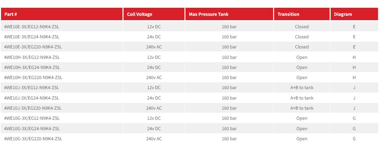
Task: Click the Diagram column header
Action: [343, 14]
